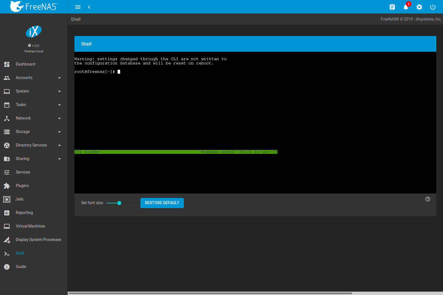This screenshot has height=295, width=443.
Task: Click the Guide info icon
Action: tap(7, 267)
